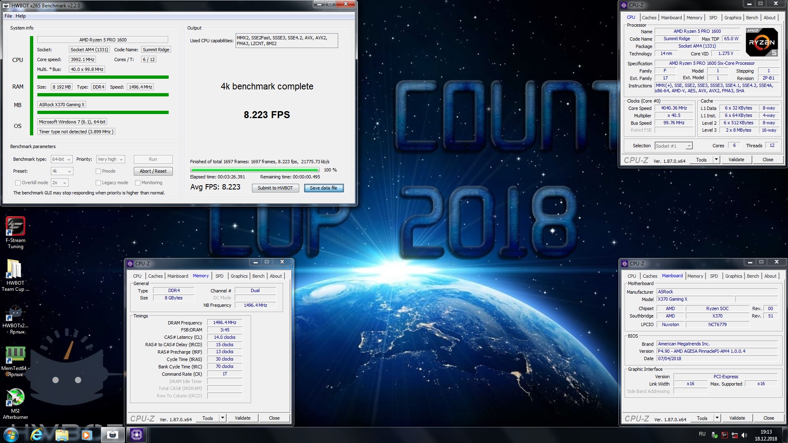Click the CPU name field in HWBOT
The image size is (788, 443).
tap(103, 40)
